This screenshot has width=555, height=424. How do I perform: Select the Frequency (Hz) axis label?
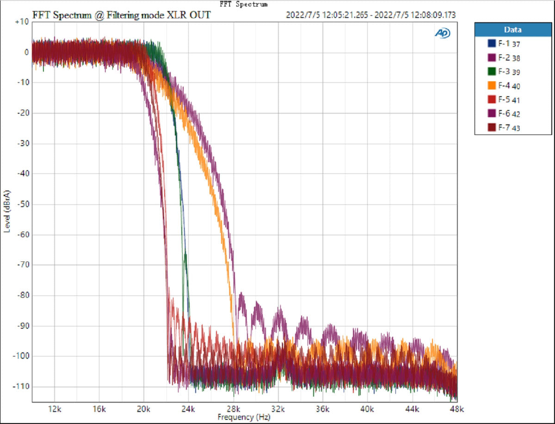pos(243,417)
